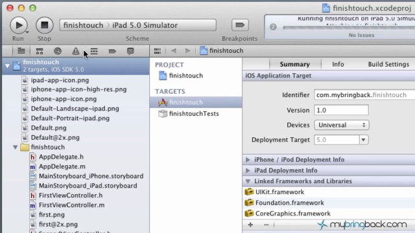
Task: Select Default-Portrait~ipad.png file
Action: tap(70, 118)
